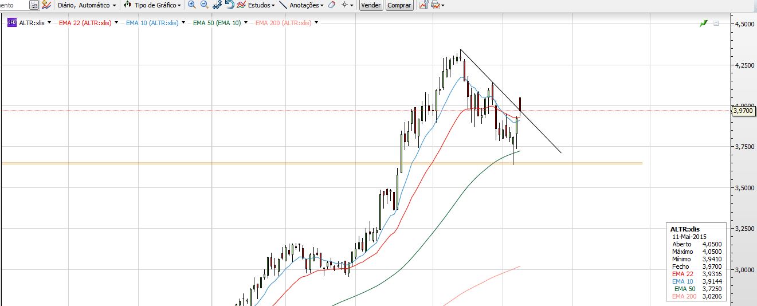The height and width of the screenshot is (306, 757).
Task: Select the eraser tool icon
Action: (x=332, y=5)
